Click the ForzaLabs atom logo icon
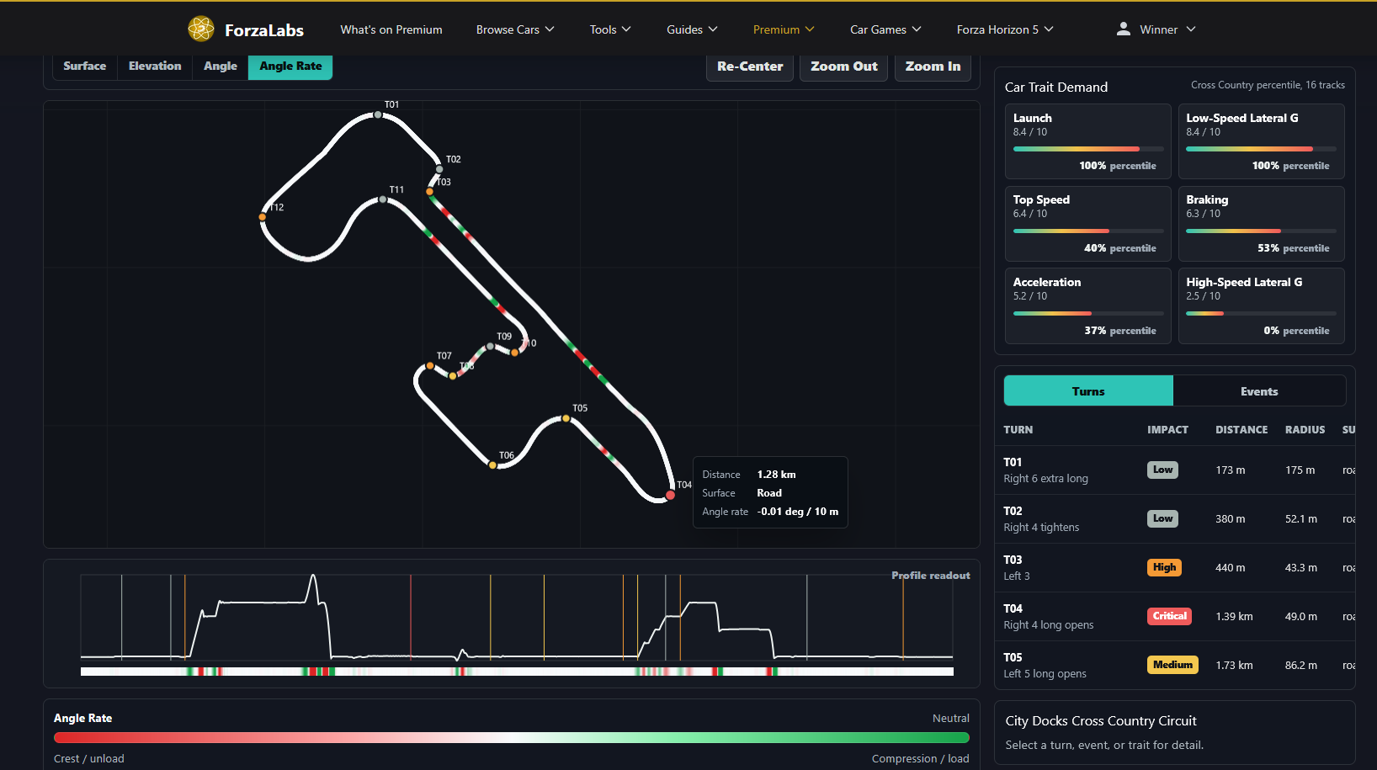Viewport: 1377px width, 770px height. coord(200,29)
